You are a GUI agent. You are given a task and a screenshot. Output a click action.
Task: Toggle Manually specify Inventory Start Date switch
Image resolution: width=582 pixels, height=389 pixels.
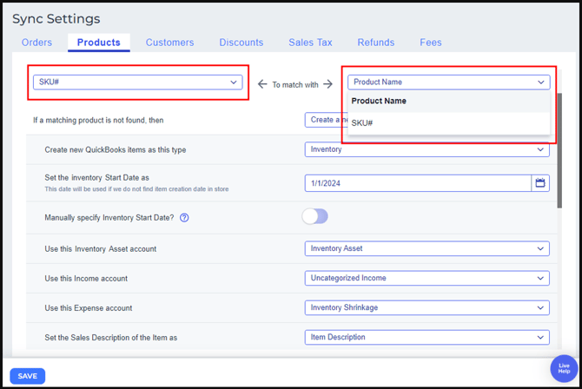click(x=314, y=216)
